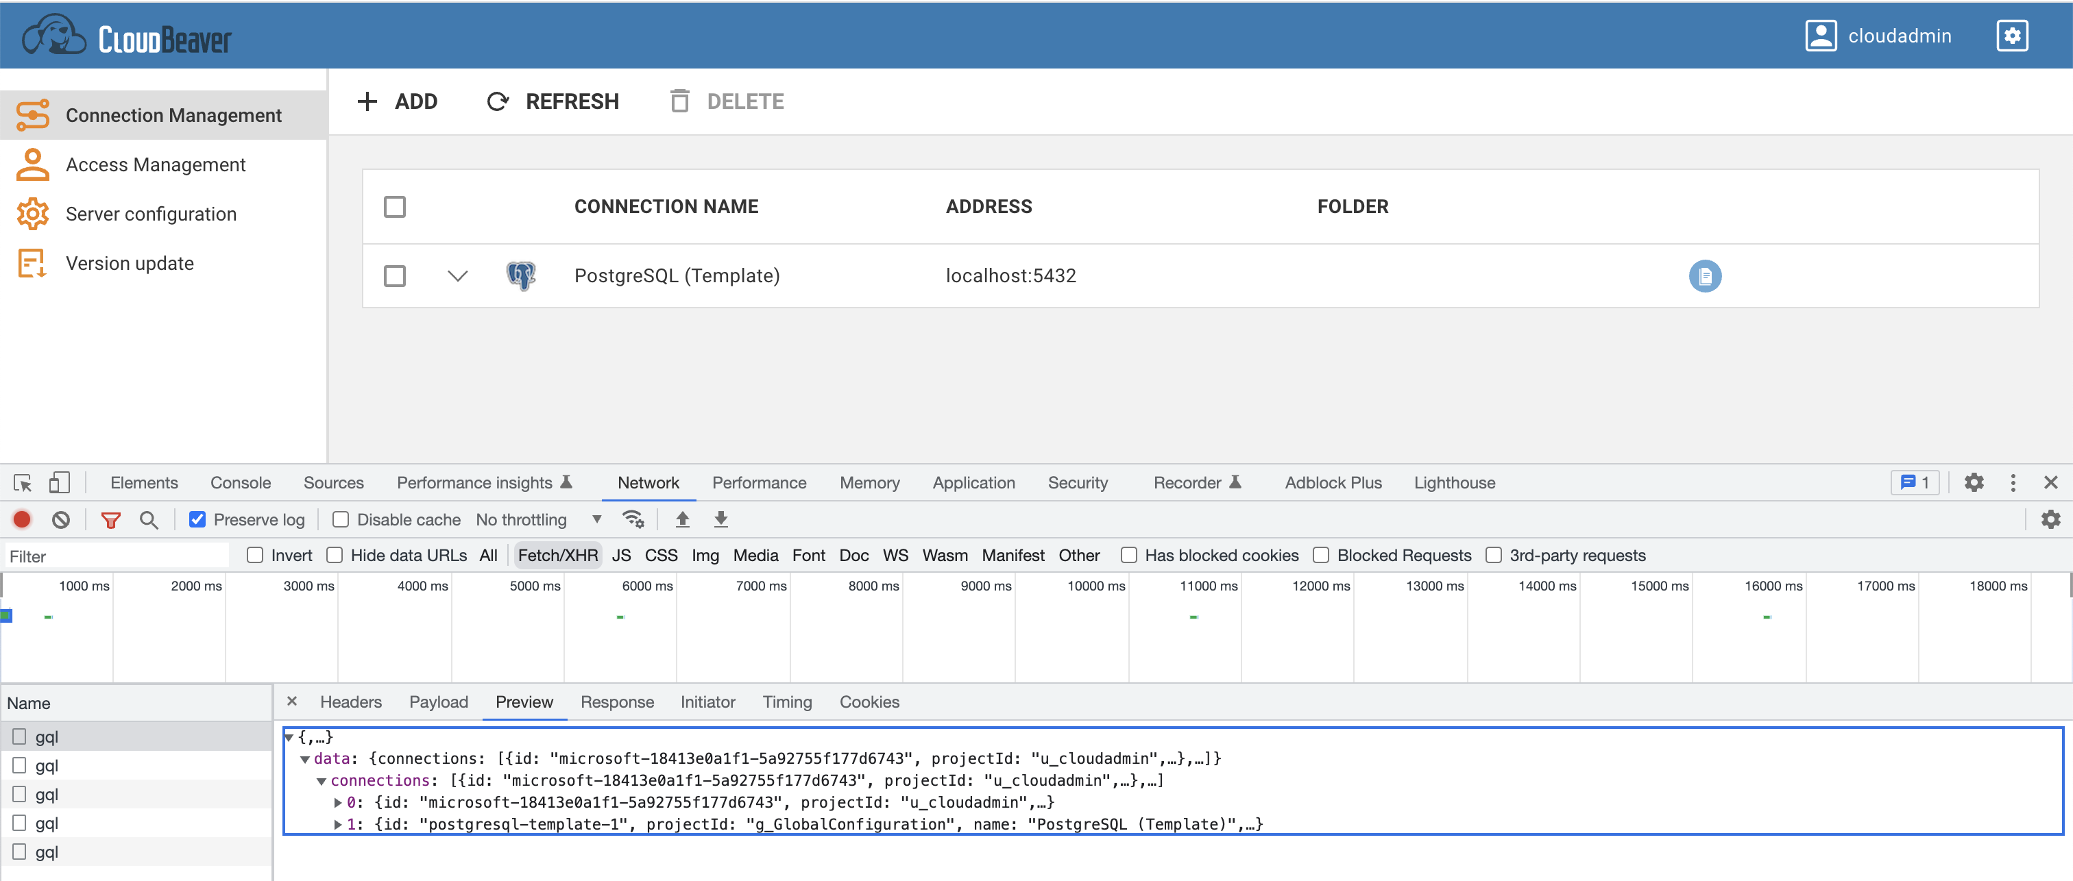Open Server configuration panel
Viewport: 2073px width, 881px height.
click(x=151, y=213)
